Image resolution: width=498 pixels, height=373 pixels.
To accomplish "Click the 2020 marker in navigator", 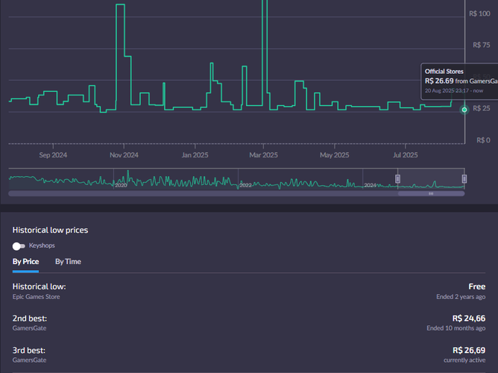I will pyautogui.click(x=121, y=185).
